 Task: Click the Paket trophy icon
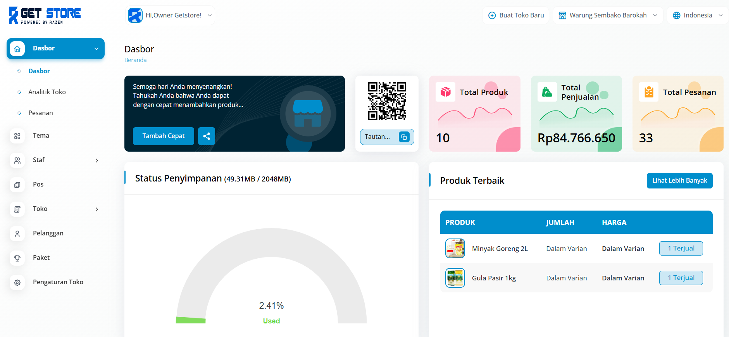point(17,258)
